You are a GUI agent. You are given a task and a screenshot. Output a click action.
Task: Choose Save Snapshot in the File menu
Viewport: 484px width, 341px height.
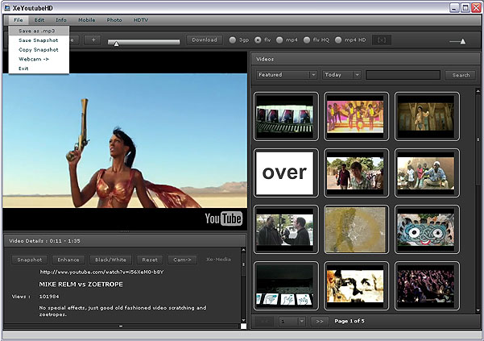pos(39,40)
